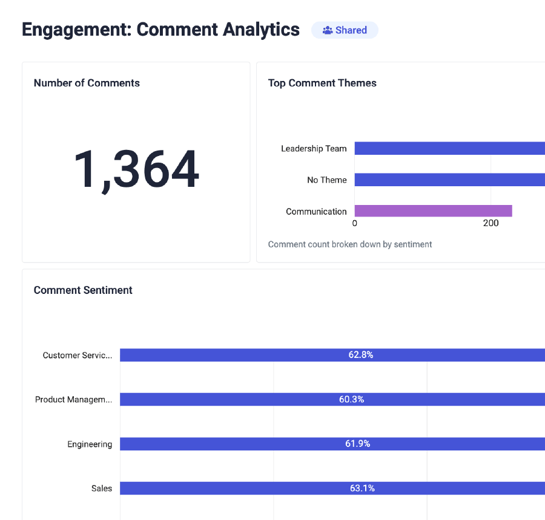Image resolution: width=545 pixels, height=520 pixels.
Task: Select the No Theme bar in themes chart
Action: (x=450, y=180)
